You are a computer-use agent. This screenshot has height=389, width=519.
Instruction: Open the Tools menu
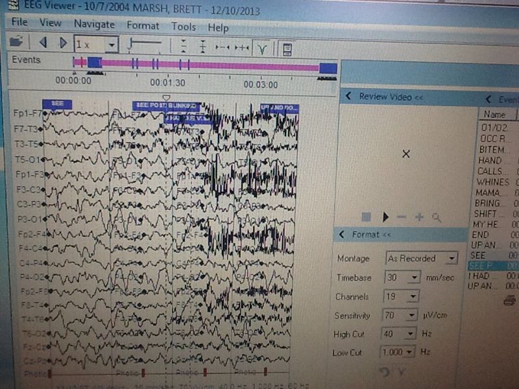pyautogui.click(x=184, y=27)
